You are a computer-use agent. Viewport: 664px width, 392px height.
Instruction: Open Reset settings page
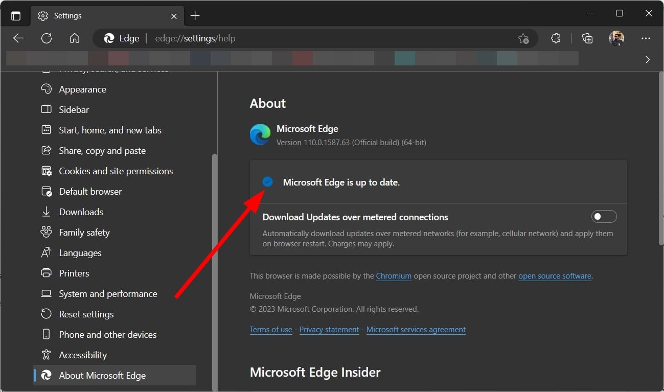point(115,314)
